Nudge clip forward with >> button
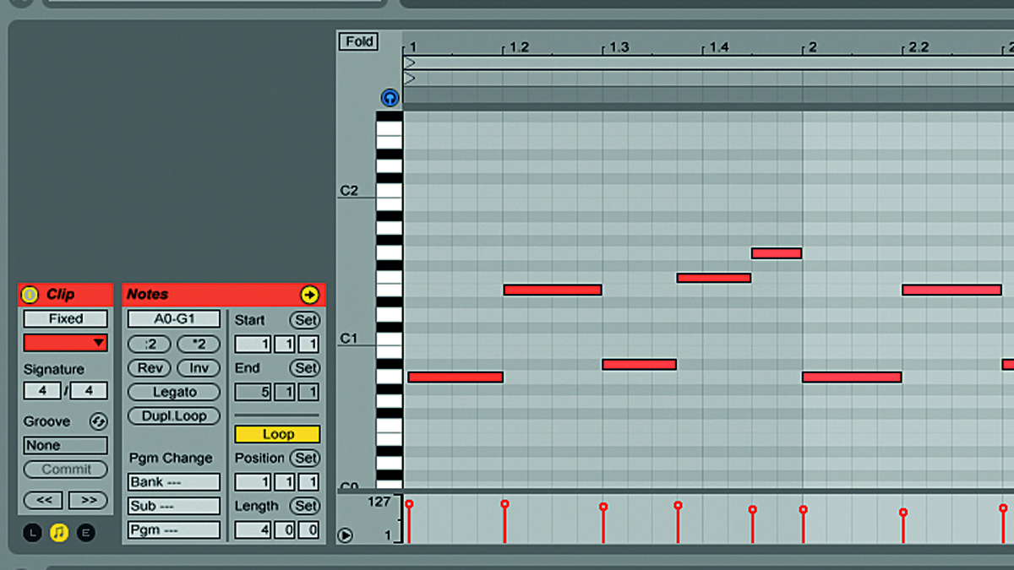The image size is (1014, 570). click(x=89, y=500)
